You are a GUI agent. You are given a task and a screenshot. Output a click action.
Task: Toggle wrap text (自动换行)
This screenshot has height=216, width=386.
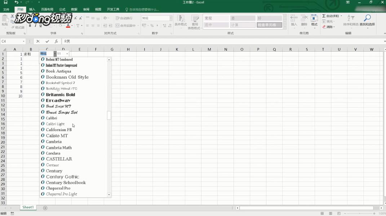(x=124, y=18)
